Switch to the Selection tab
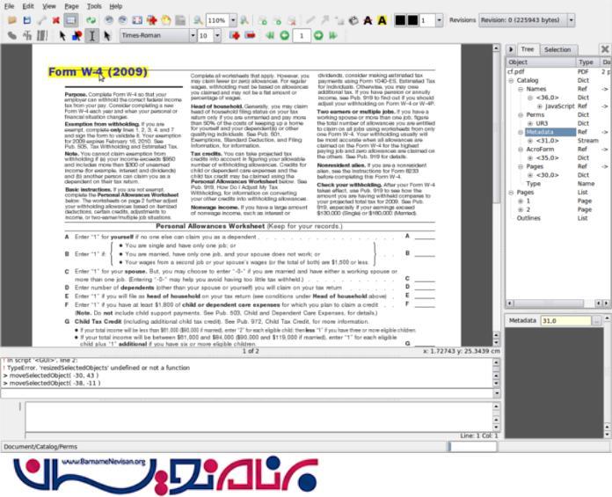The image size is (612, 497). [x=557, y=50]
